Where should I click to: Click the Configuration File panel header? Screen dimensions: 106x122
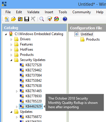87,28
